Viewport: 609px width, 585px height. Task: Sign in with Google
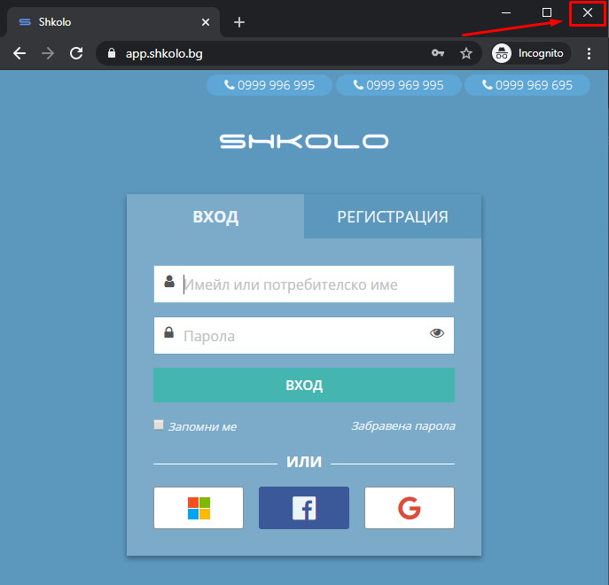410,508
